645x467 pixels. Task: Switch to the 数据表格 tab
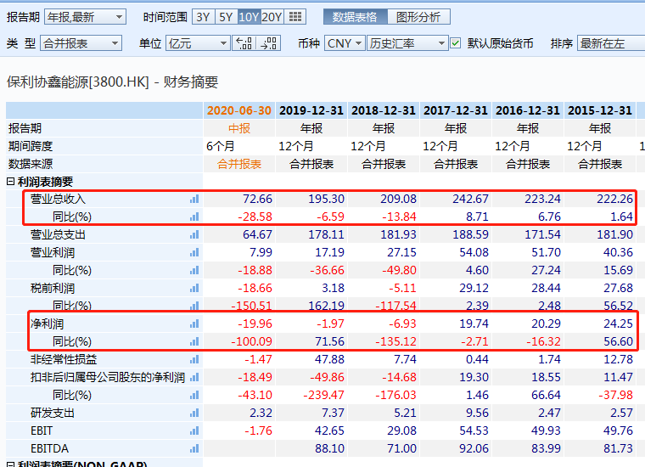click(355, 17)
